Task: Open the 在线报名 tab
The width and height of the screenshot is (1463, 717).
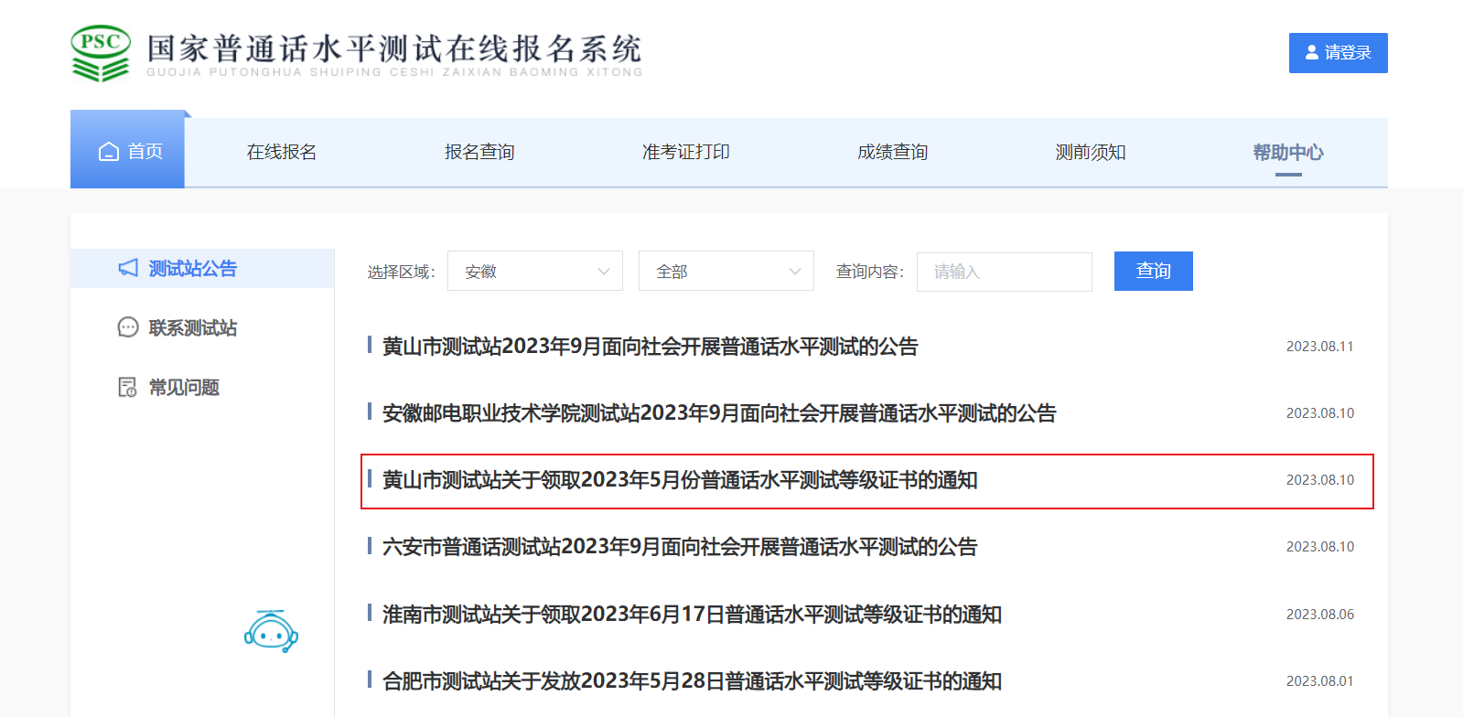Action: pos(282,152)
